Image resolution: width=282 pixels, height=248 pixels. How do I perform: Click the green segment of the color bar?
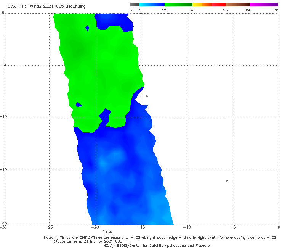point(178,5)
